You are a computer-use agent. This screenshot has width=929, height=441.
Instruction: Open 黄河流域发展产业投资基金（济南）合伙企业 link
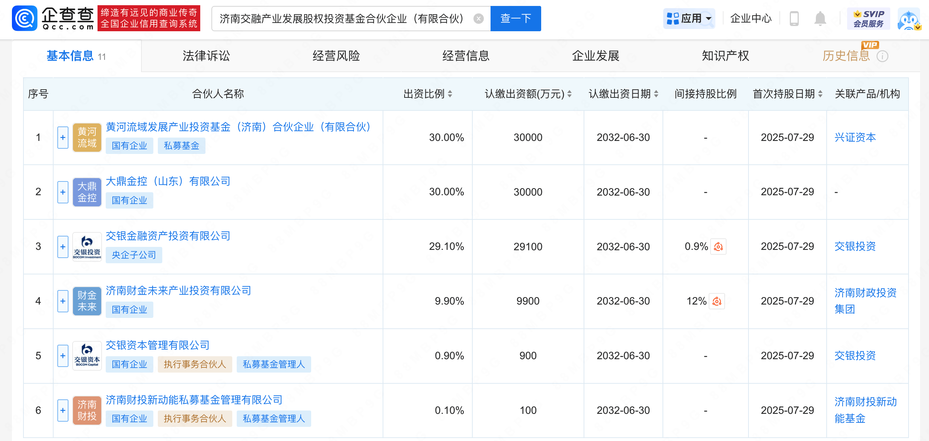(x=238, y=127)
